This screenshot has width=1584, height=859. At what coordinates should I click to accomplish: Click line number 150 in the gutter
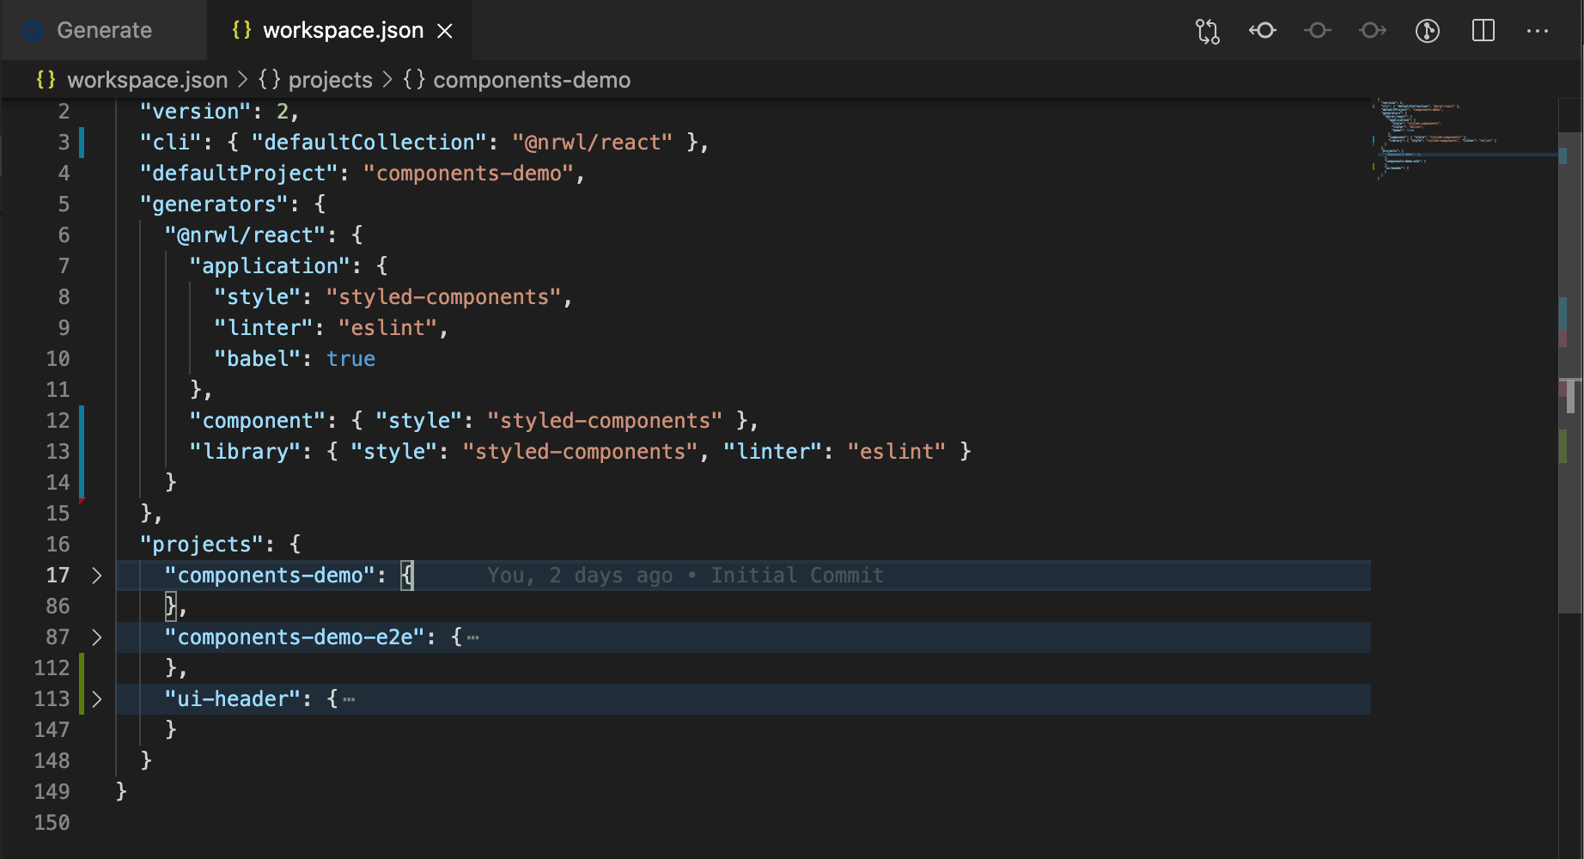point(52,823)
